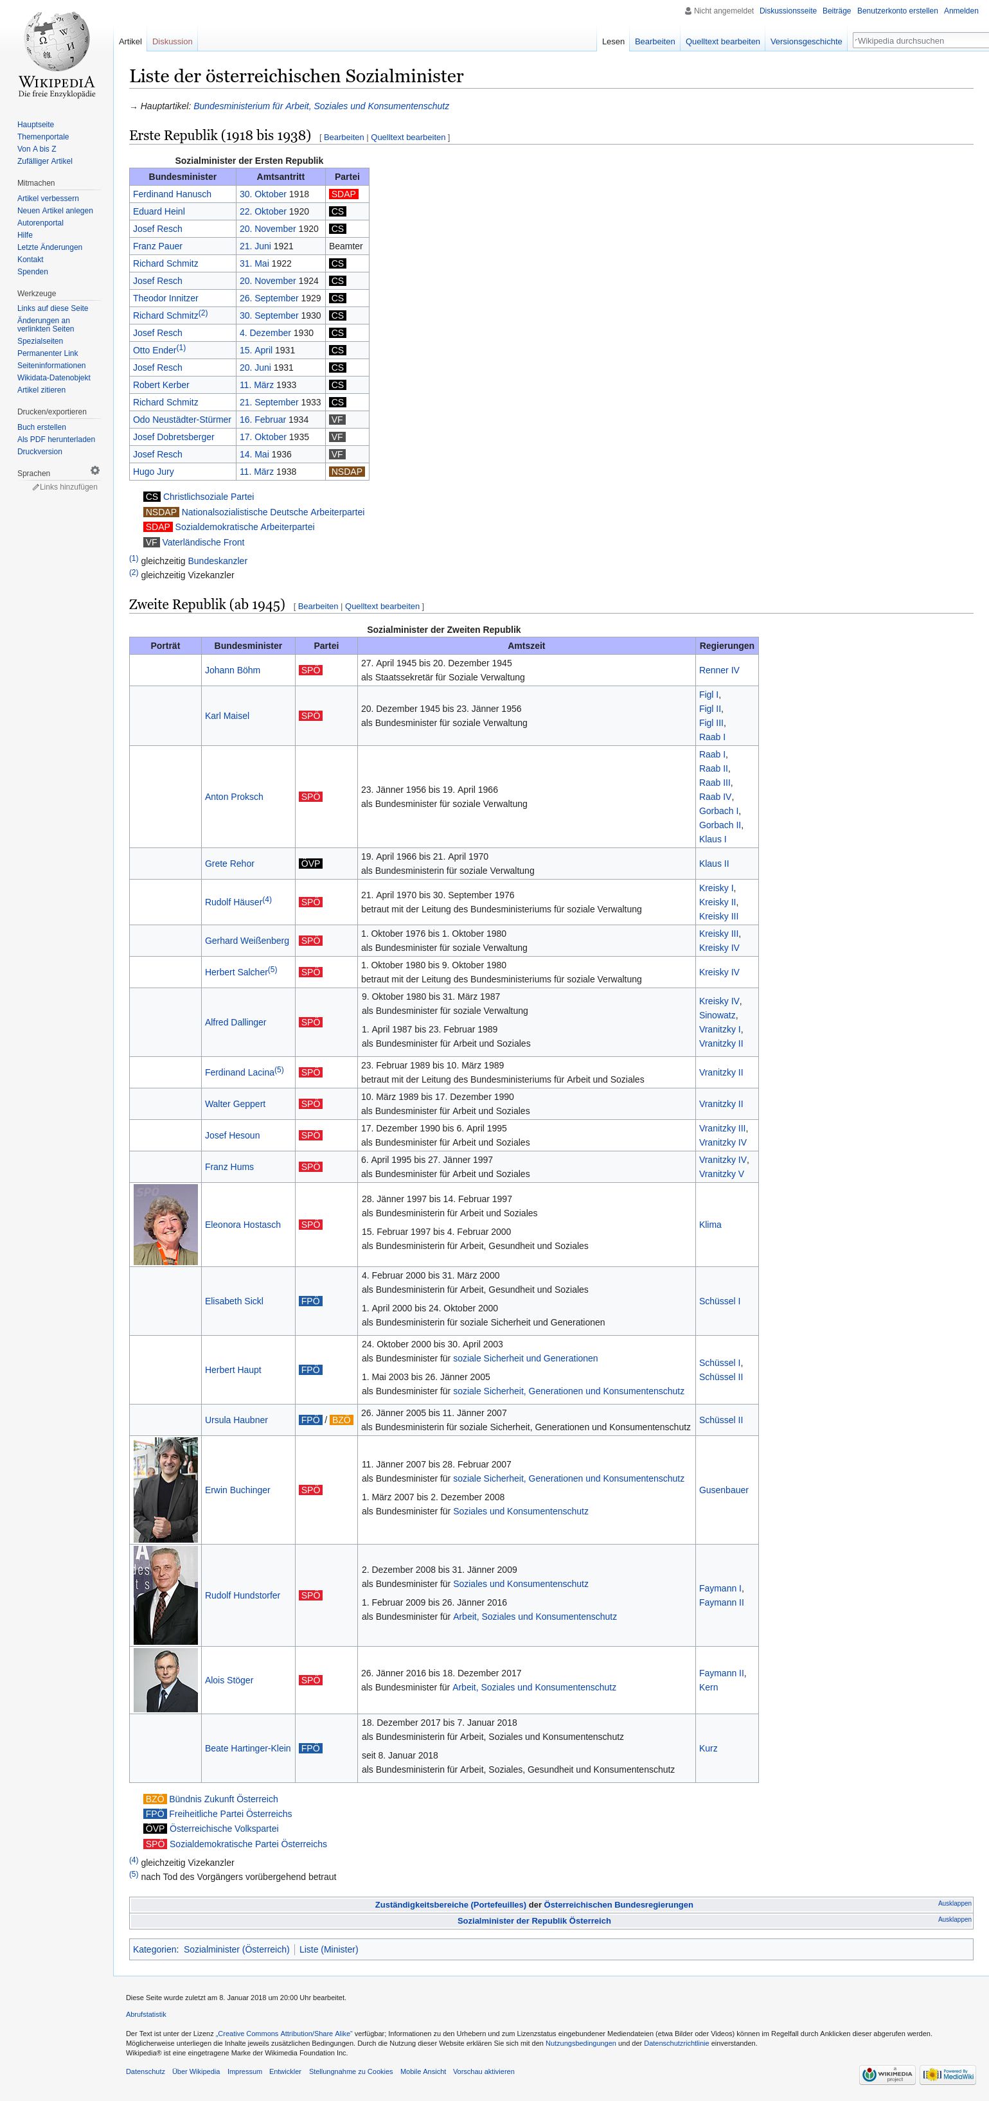Open the Anton Proksch link
The width and height of the screenshot is (989, 2101).
pos(234,797)
